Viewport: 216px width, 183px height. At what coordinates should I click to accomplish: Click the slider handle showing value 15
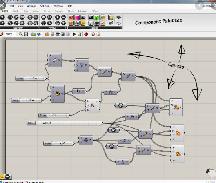36,78
